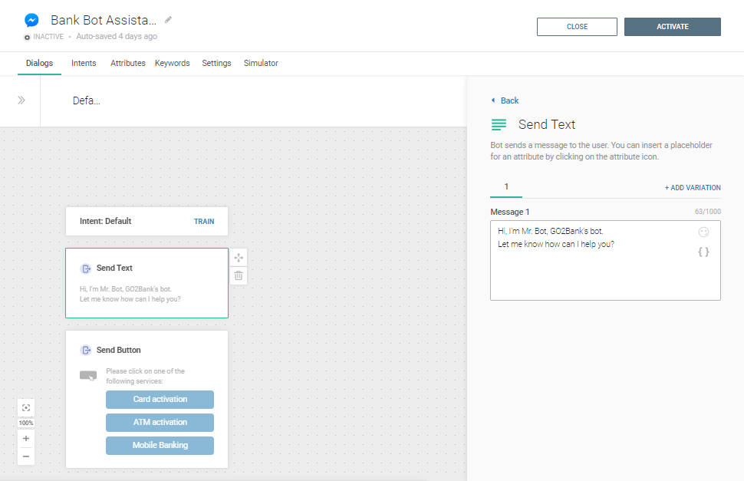744x481 pixels.
Task: Switch to the Intents tab
Action: (84, 63)
